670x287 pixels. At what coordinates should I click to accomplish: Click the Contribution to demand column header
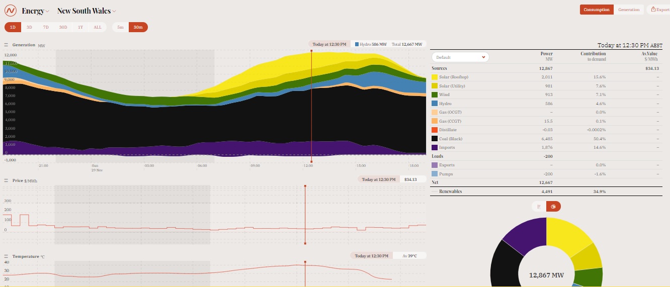click(593, 56)
